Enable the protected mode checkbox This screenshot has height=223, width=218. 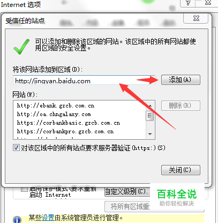pyautogui.click(x=24, y=189)
